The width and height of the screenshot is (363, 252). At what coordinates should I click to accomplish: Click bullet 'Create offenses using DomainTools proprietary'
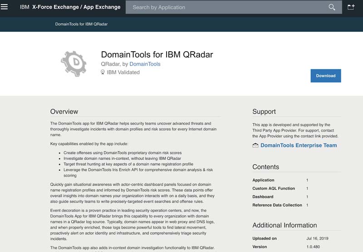pyautogui.click(x=123, y=153)
